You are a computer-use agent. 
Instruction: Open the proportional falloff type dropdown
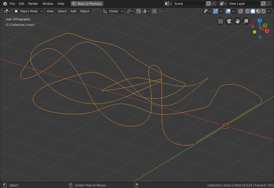click(162, 11)
